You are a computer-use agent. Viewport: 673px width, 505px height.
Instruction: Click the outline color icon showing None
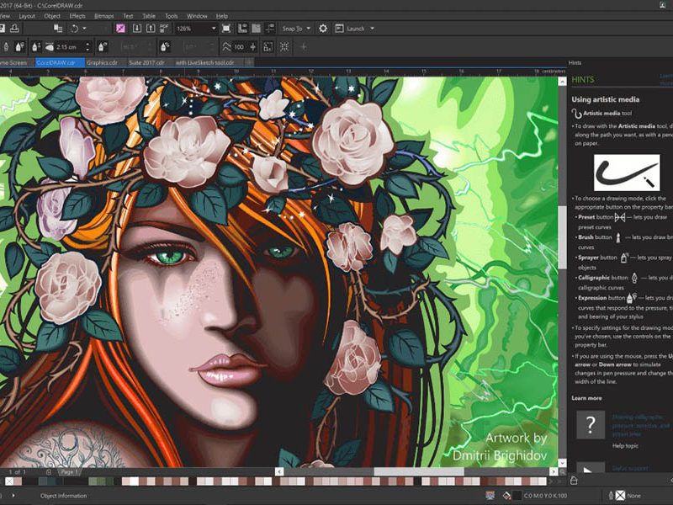[x=620, y=495]
